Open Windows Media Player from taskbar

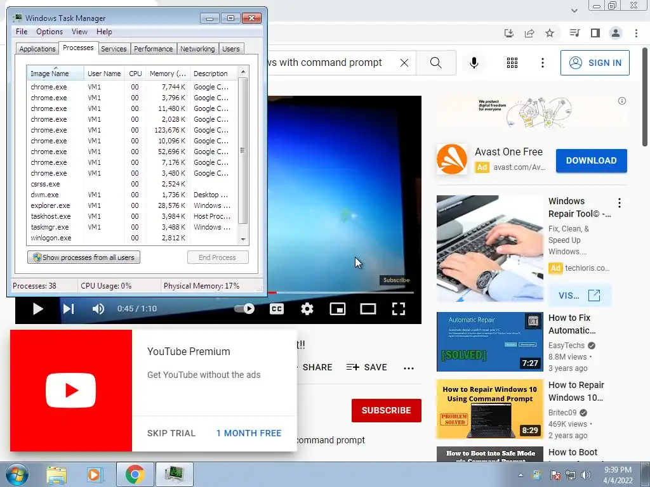click(x=95, y=474)
